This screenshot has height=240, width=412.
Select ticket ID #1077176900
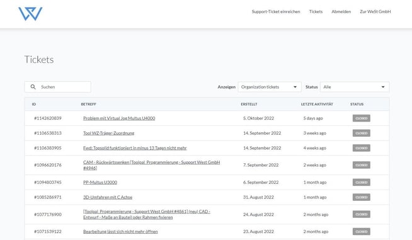point(48,215)
